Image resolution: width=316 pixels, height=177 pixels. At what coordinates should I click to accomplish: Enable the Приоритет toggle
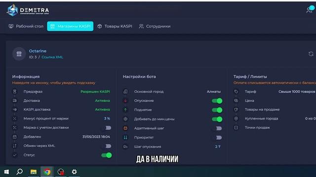tap(218, 138)
